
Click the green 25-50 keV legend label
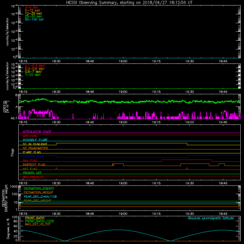coord(34,16)
